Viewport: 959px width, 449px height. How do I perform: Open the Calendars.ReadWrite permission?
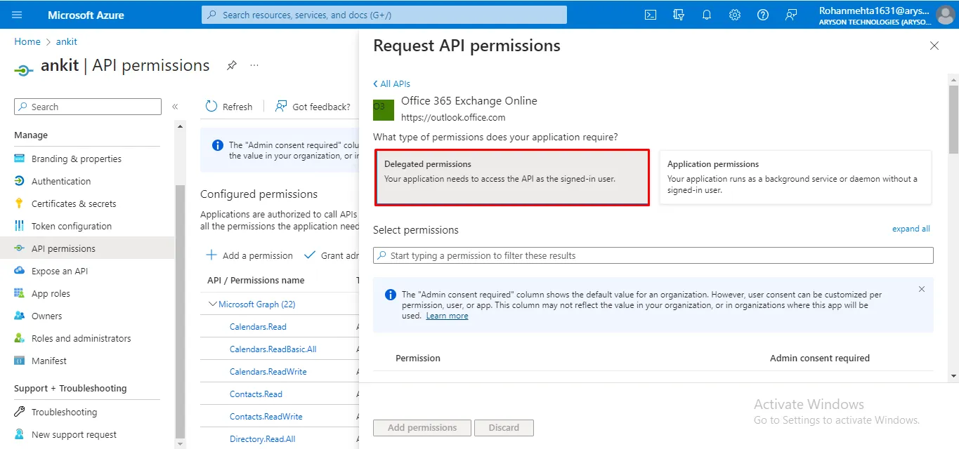268,371
